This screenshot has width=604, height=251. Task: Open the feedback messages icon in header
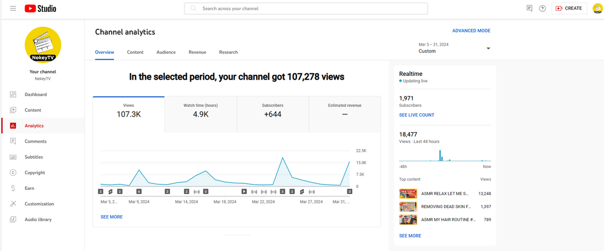(529, 9)
